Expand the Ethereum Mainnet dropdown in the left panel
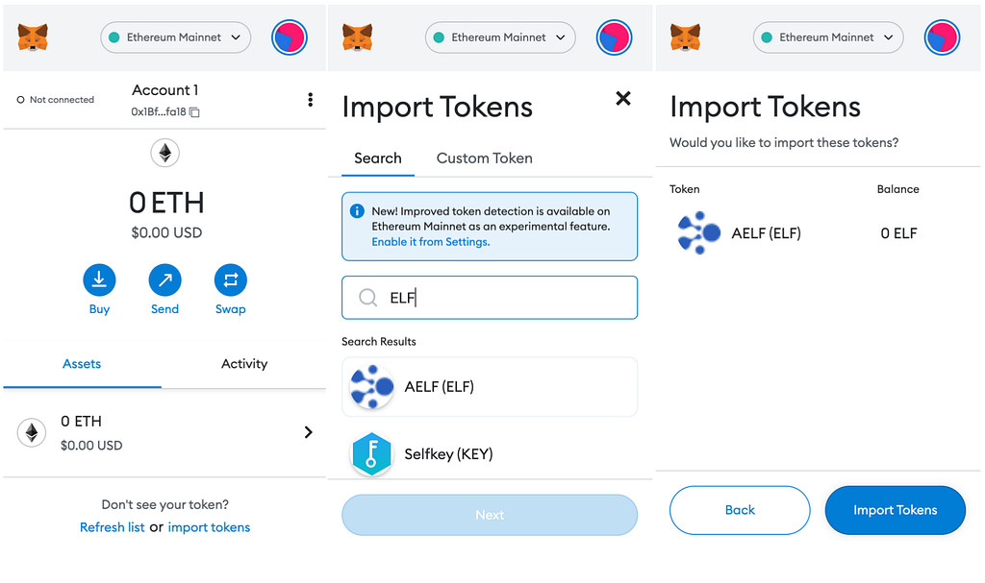Viewport: 985px width, 583px height. (175, 37)
